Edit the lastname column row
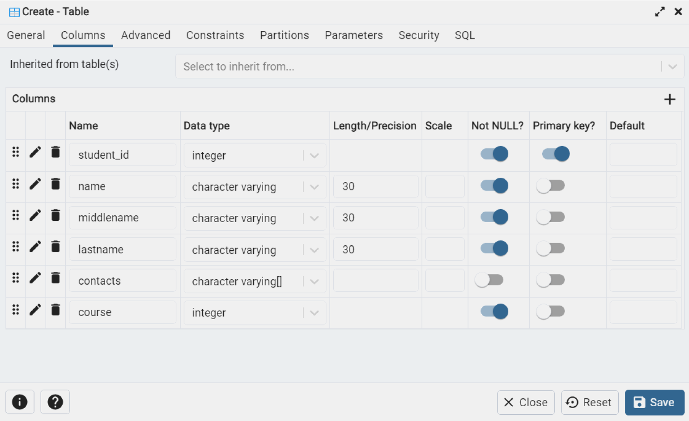This screenshot has width=689, height=421. point(35,246)
